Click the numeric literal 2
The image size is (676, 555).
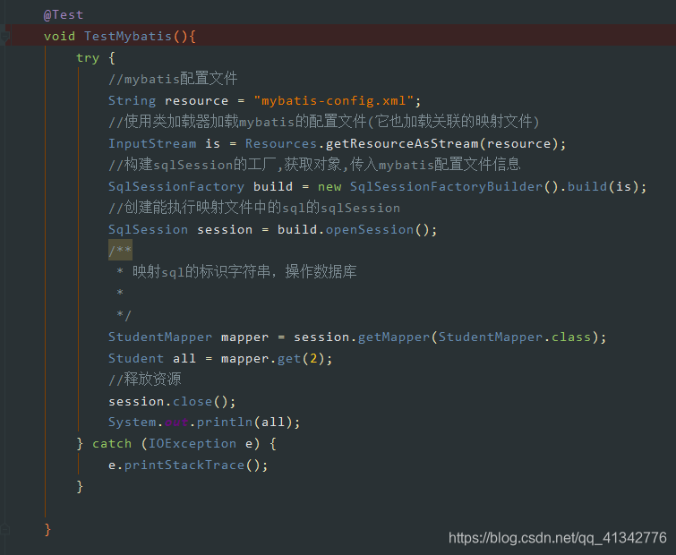tap(313, 358)
